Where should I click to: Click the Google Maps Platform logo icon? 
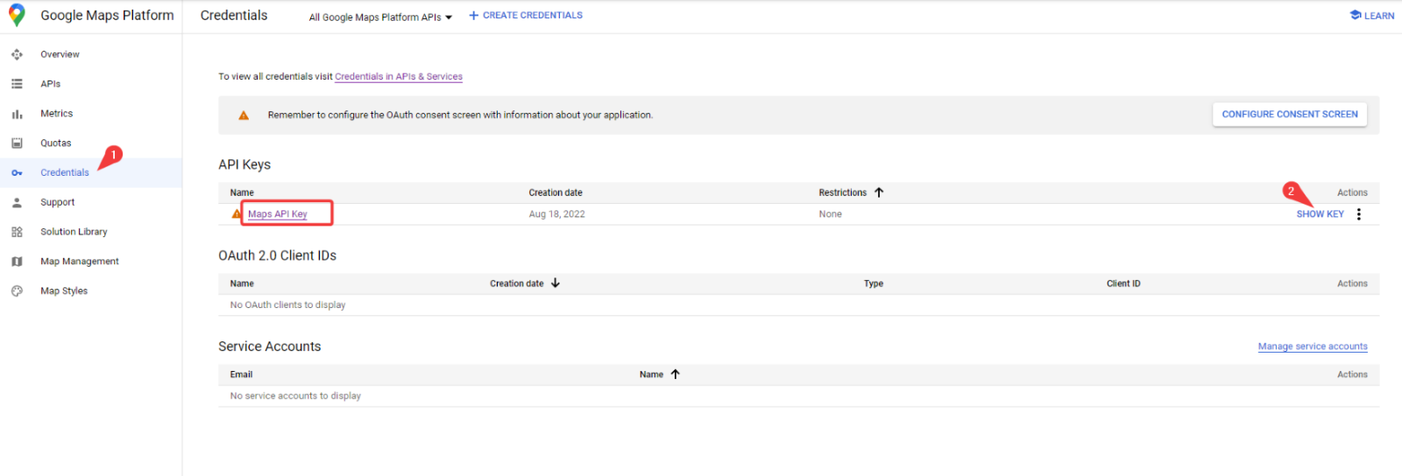[17, 16]
